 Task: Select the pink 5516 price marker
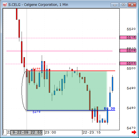[128, 38]
